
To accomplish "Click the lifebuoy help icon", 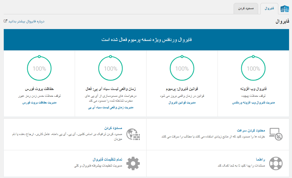I will pyautogui.click(x=276, y=163).
